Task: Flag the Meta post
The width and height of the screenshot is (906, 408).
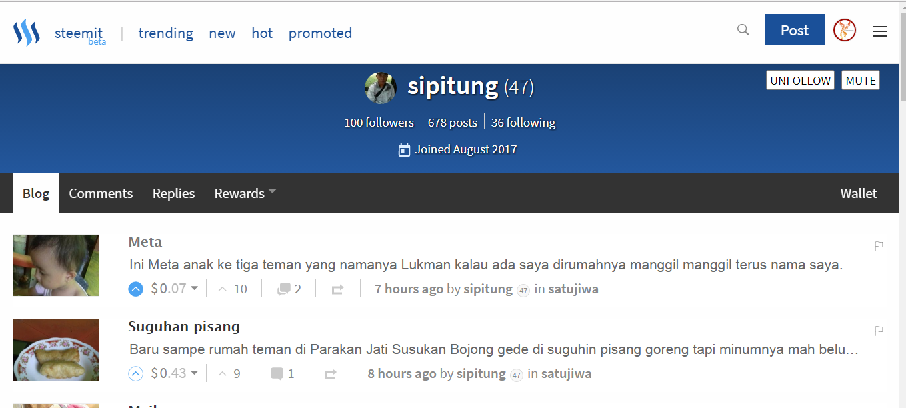Action: [879, 246]
